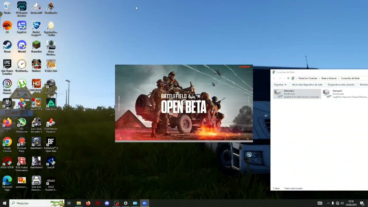Image resolution: width=368 pixels, height=207 pixels.
Task: Go to Painel de Controle breadcrumb
Action: tap(308, 78)
